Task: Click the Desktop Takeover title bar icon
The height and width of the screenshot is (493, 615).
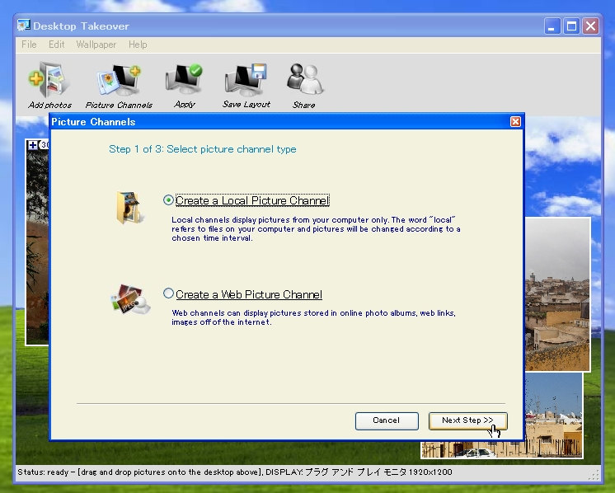Action: pos(24,26)
